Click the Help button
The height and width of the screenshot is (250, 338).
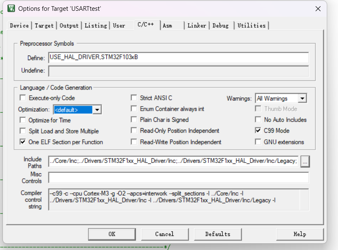[299, 234]
